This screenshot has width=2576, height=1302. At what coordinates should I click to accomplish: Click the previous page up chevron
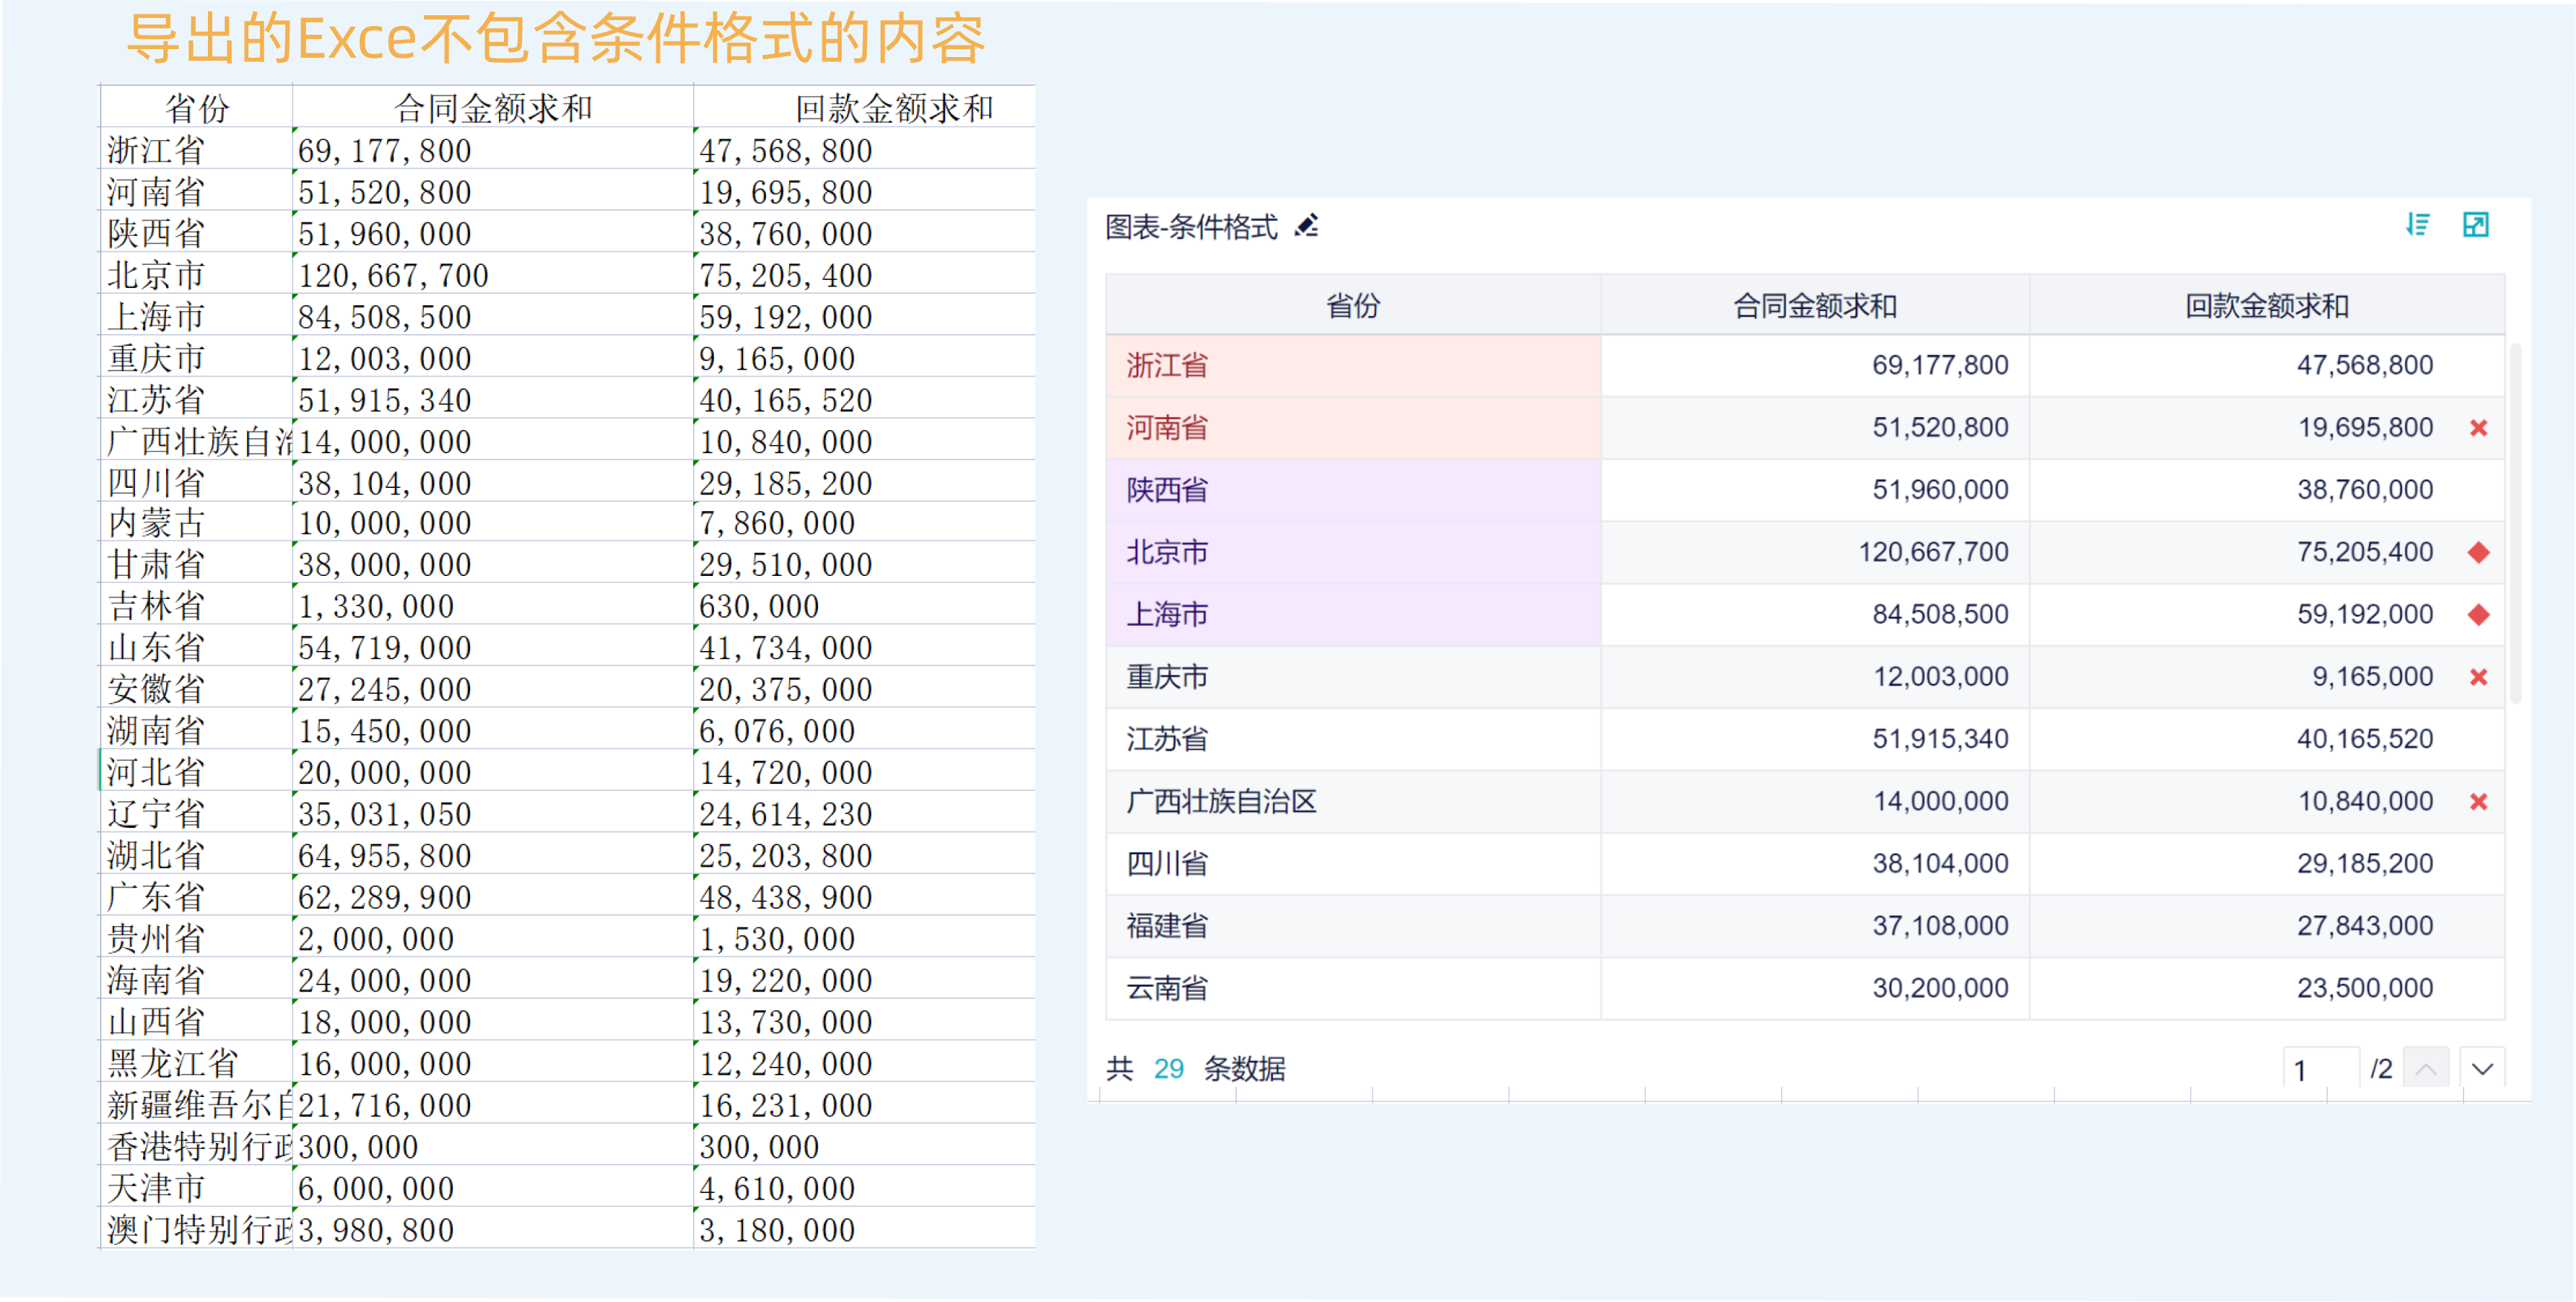2426,1068
